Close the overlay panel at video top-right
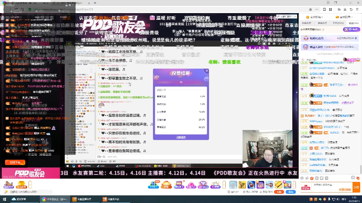This screenshot has width=362, height=203. click(295, 17)
